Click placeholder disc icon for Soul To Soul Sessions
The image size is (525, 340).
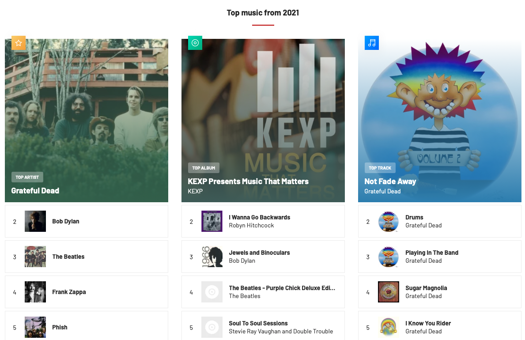212,327
